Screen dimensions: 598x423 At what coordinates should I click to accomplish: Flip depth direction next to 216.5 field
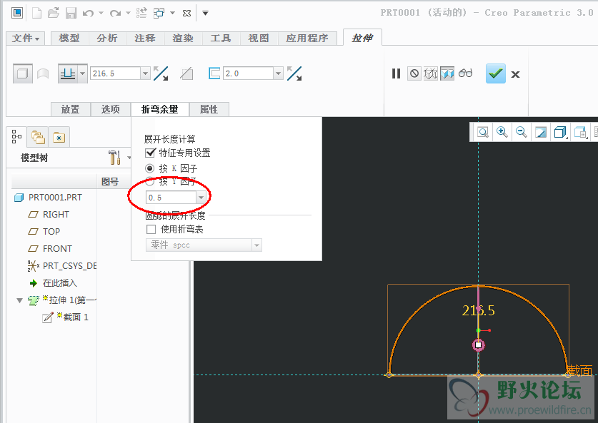tap(161, 73)
